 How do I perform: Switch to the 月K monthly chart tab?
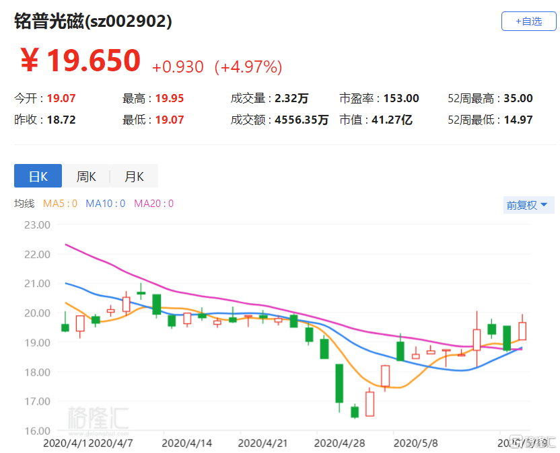coord(134,176)
